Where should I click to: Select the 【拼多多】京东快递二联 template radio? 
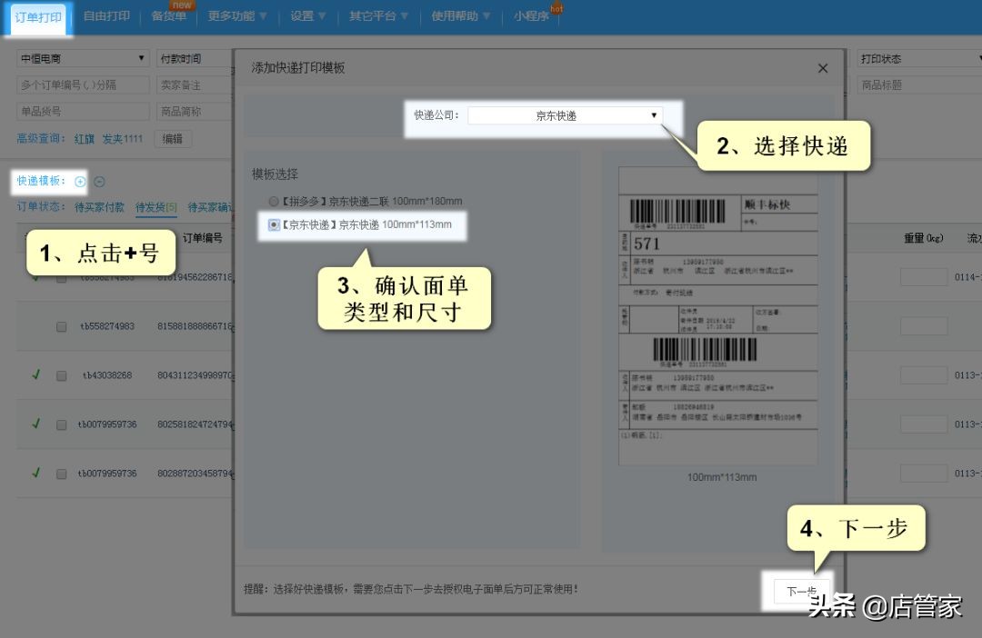[274, 202]
